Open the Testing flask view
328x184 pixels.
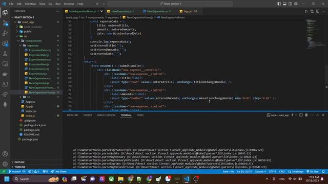click(x=5, y=54)
